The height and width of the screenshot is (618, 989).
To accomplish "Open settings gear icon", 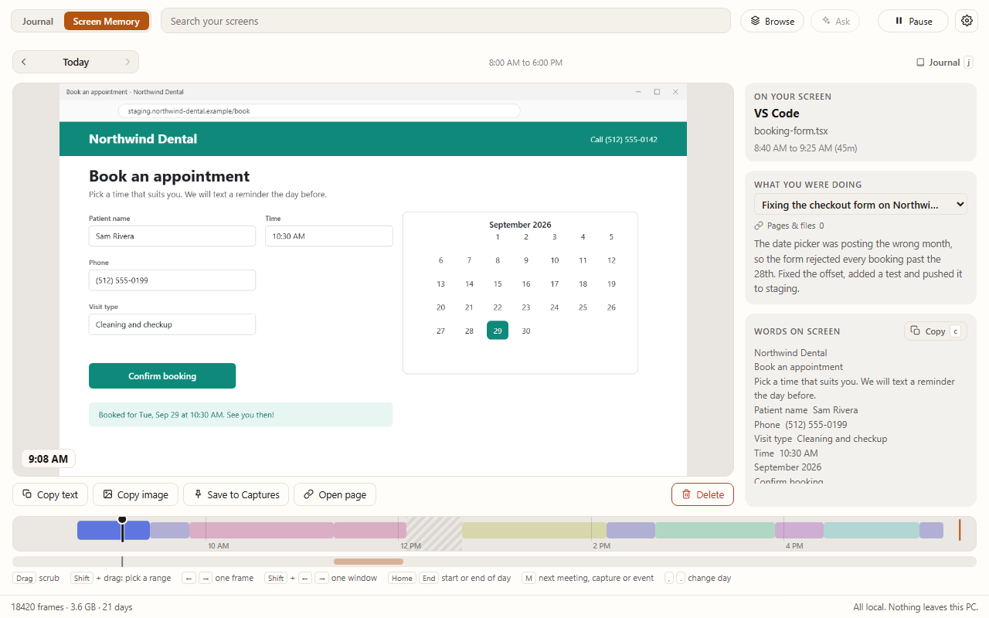I will 967,21.
